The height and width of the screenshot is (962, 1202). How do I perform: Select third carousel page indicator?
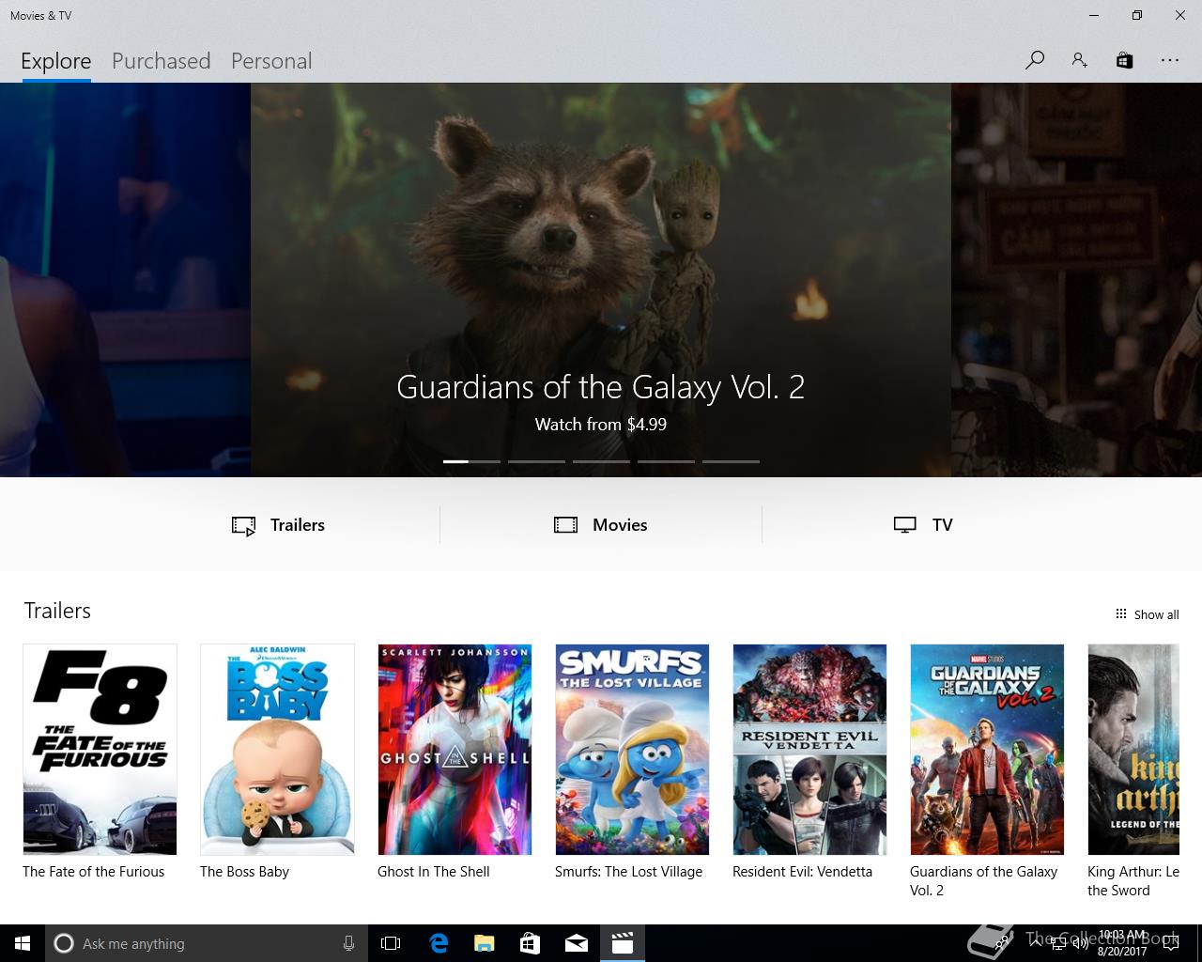[x=601, y=461]
